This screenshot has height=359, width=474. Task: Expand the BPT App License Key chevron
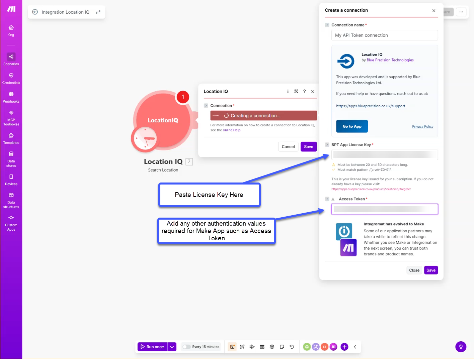(x=327, y=145)
